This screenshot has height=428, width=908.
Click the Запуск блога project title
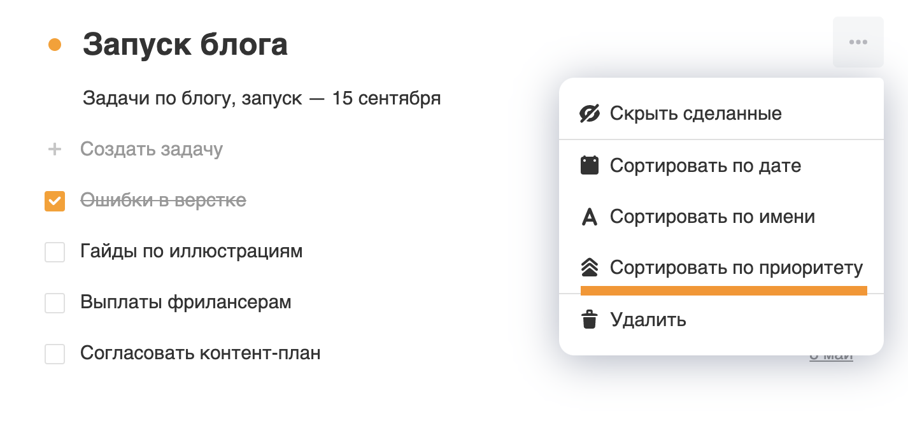click(x=185, y=45)
